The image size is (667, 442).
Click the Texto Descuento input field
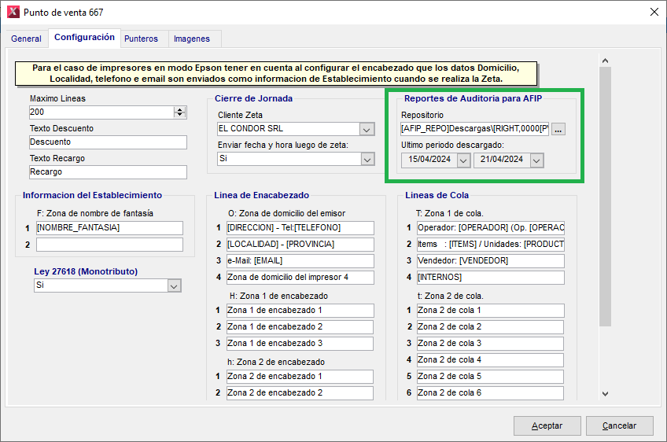[108, 142]
